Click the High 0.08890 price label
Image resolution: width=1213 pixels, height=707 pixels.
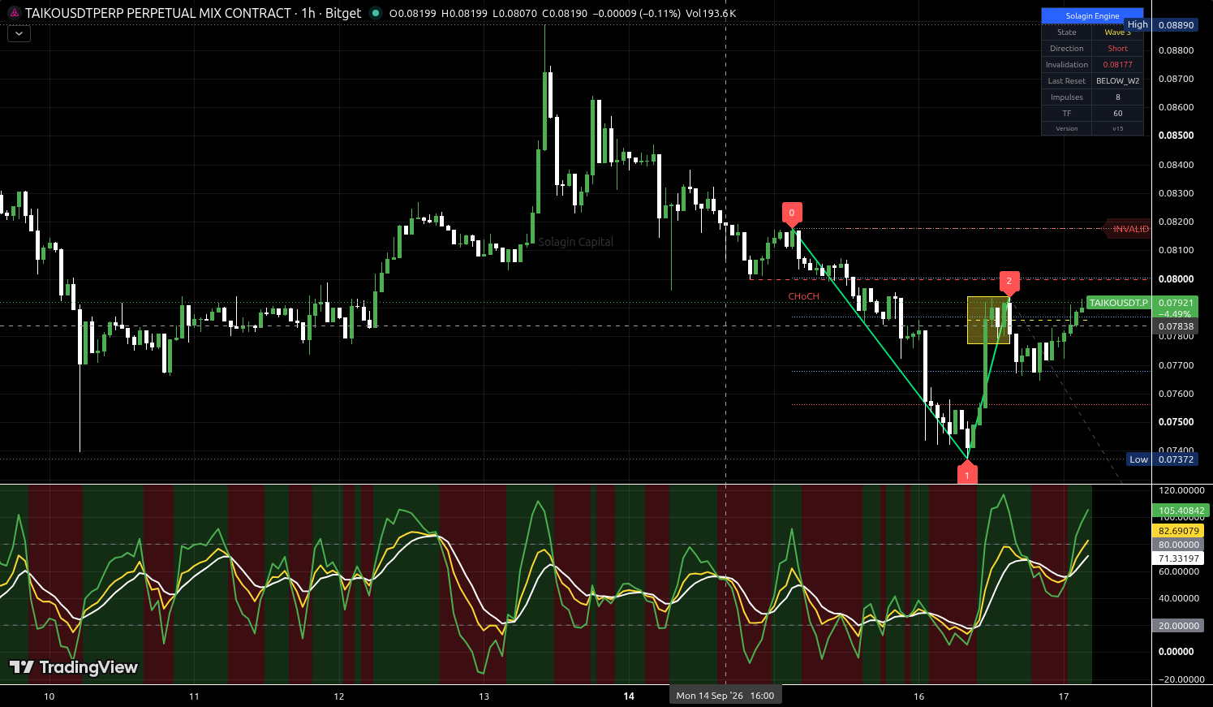point(1161,25)
